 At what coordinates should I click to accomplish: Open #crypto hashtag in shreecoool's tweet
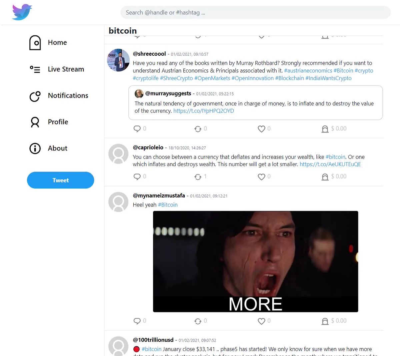[364, 71]
